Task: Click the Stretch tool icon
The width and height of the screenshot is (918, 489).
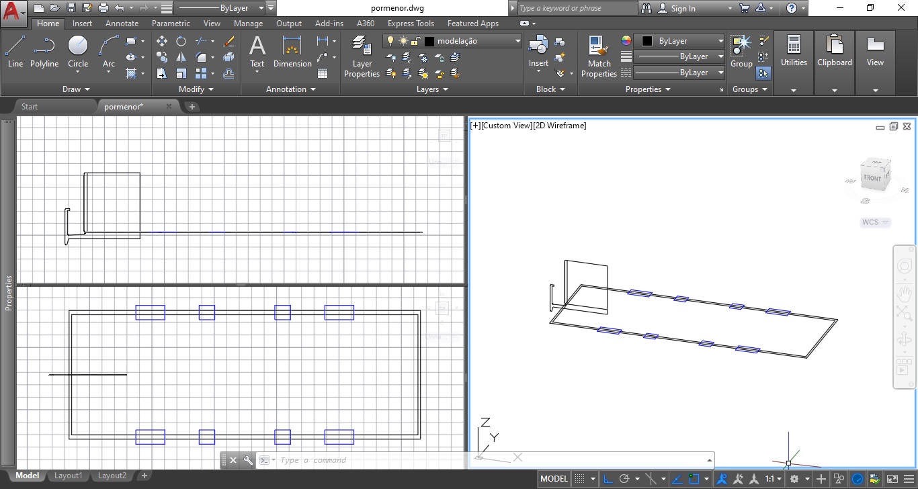Action: point(162,73)
